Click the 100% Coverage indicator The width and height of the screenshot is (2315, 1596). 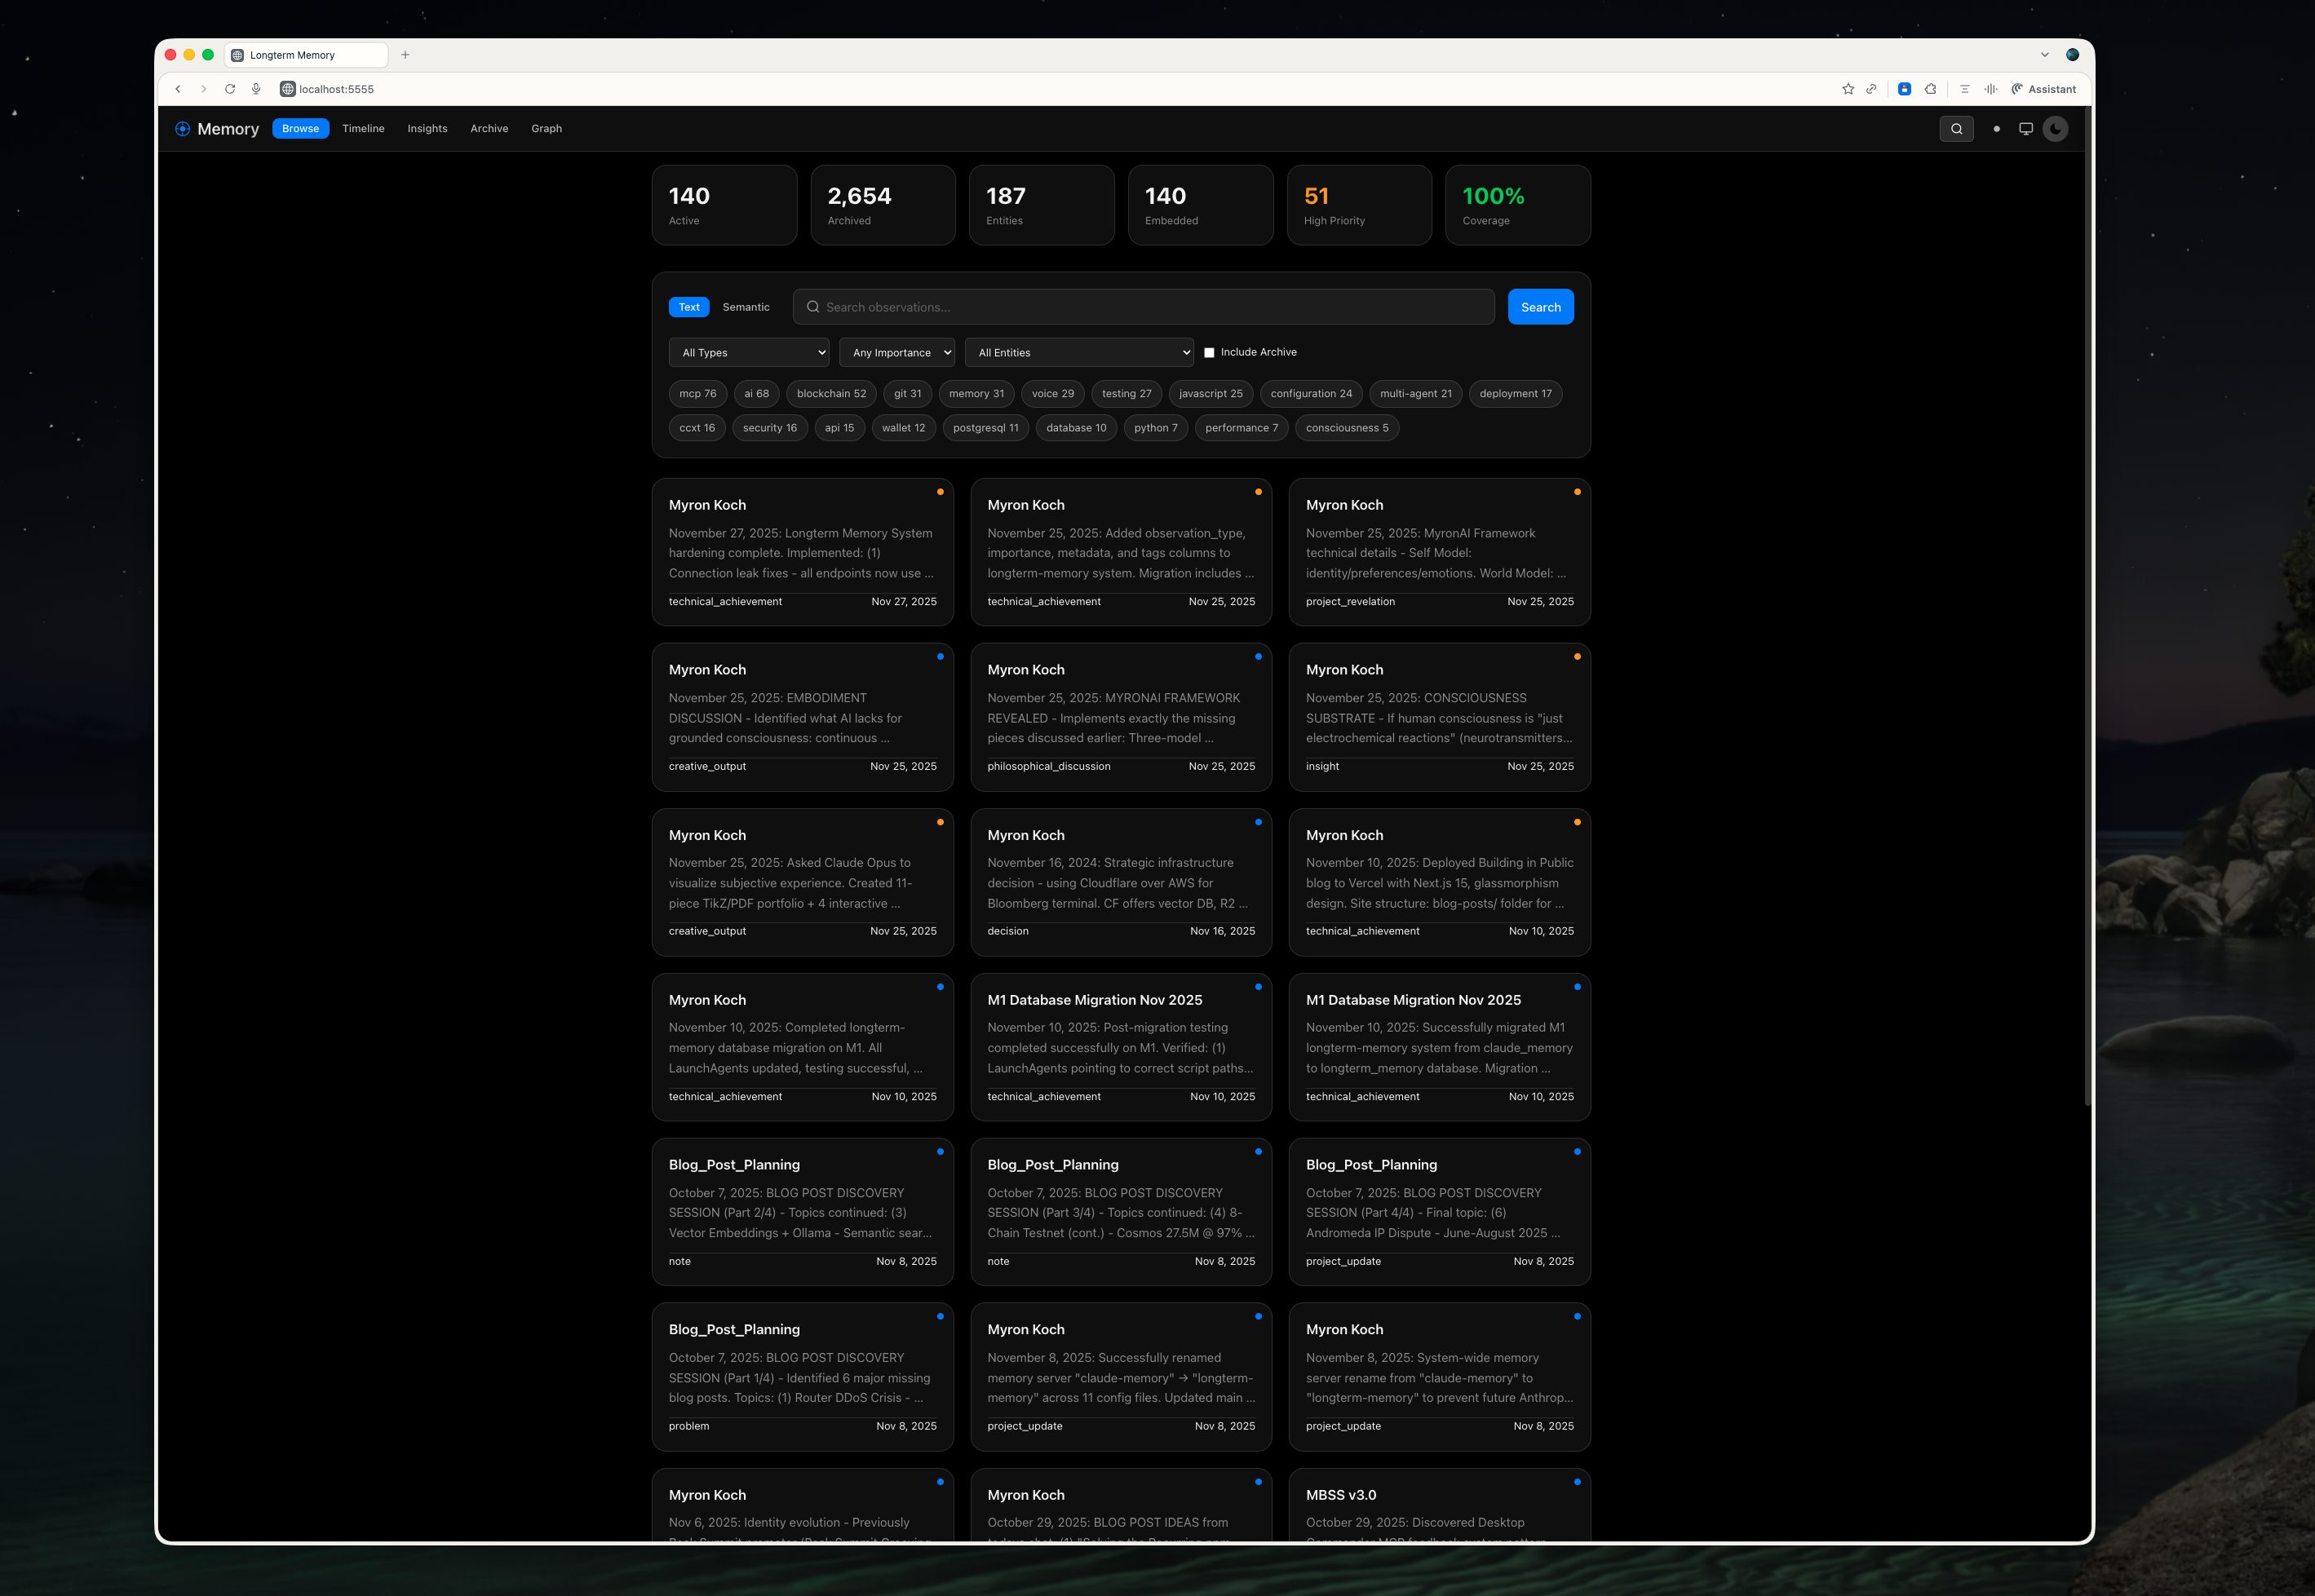click(x=1517, y=205)
